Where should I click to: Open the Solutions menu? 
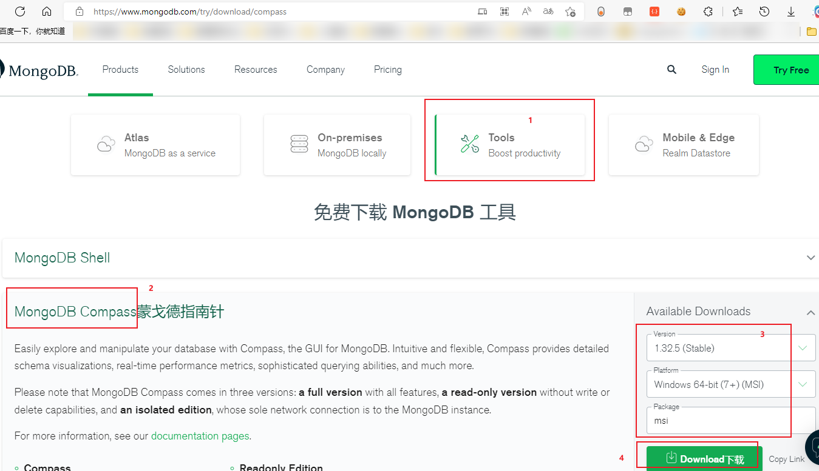point(186,70)
